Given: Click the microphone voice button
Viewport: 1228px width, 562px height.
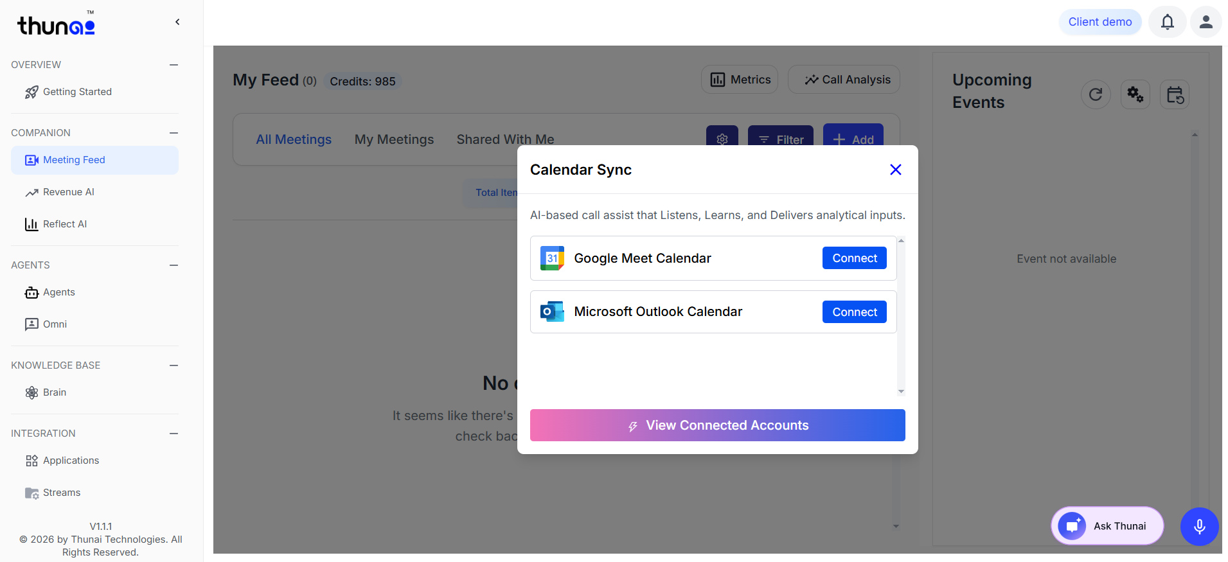Looking at the screenshot, I should tap(1199, 527).
